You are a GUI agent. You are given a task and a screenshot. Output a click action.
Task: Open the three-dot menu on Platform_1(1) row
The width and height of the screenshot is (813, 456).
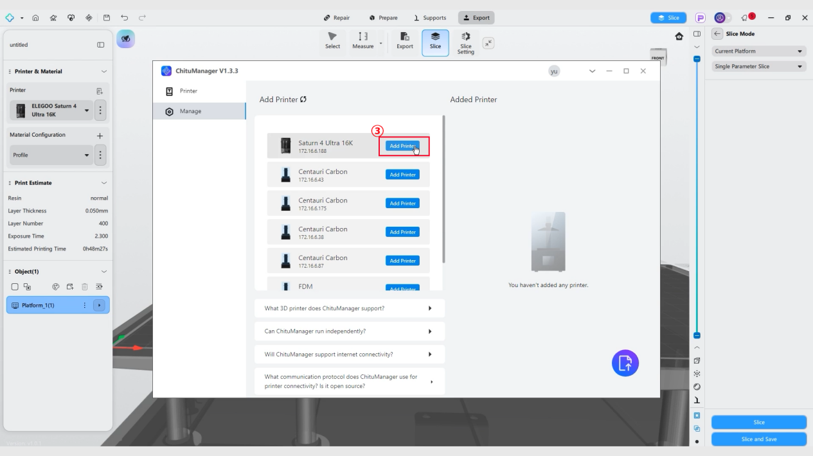(x=85, y=305)
